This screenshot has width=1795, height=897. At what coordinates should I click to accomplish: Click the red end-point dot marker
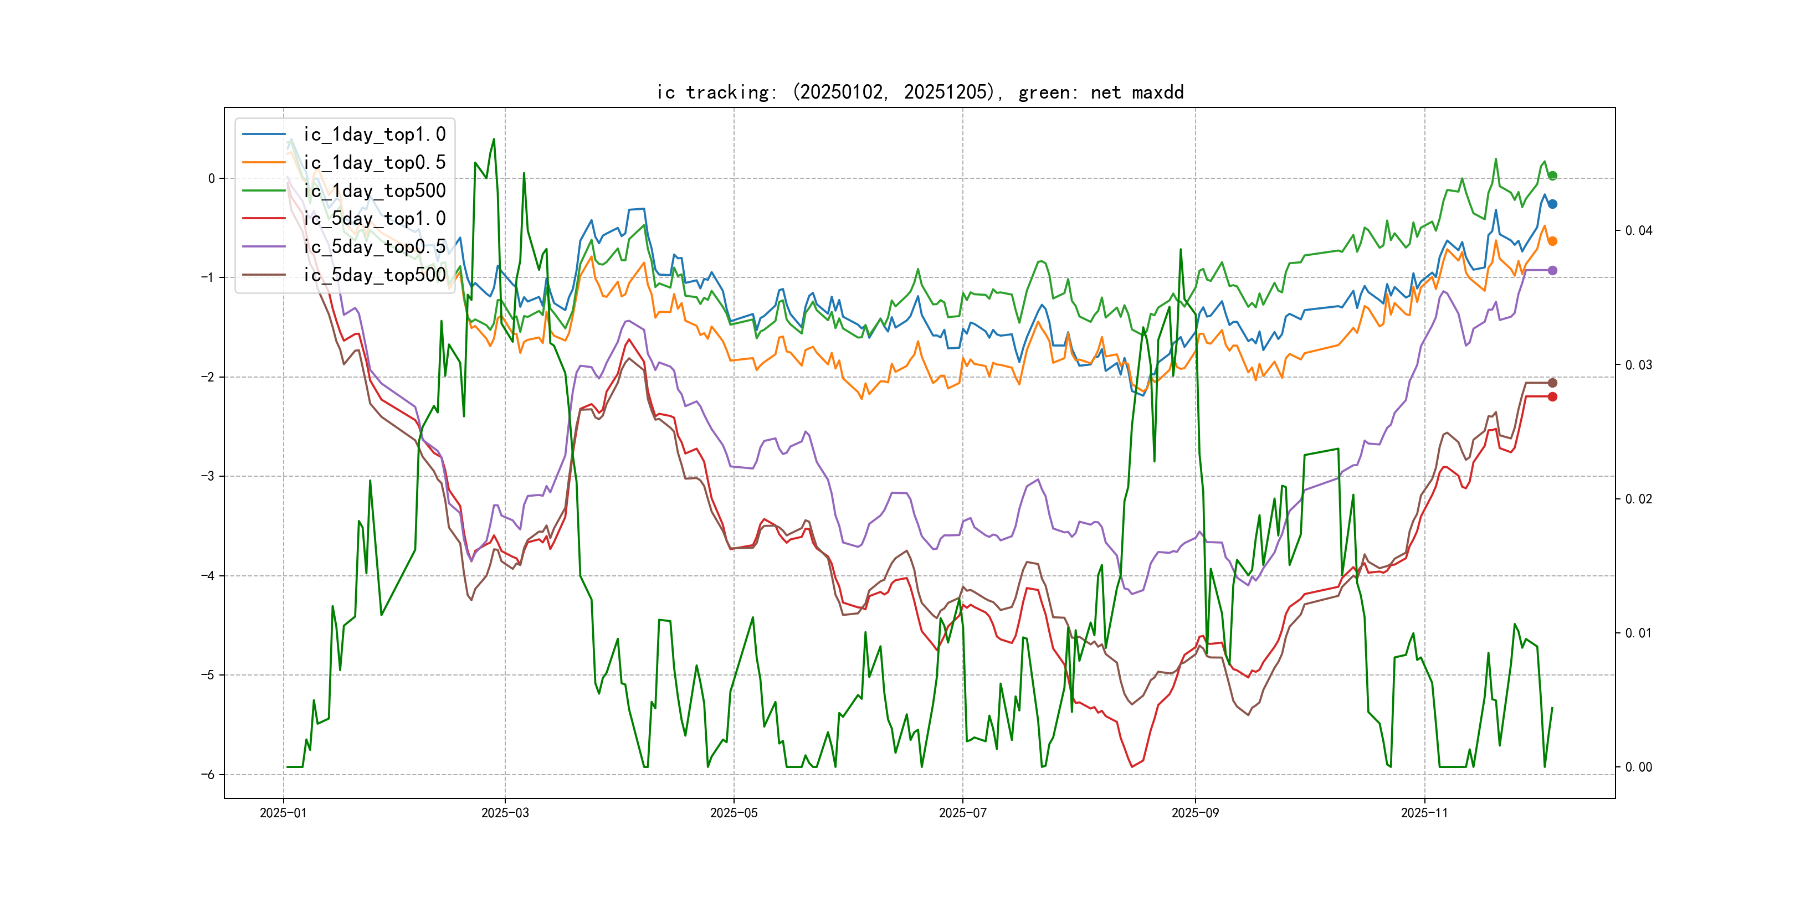coord(1552,397)
